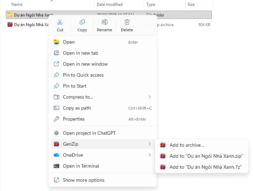
Task: Click the yellow folder icon in file list
Action: 10,15
